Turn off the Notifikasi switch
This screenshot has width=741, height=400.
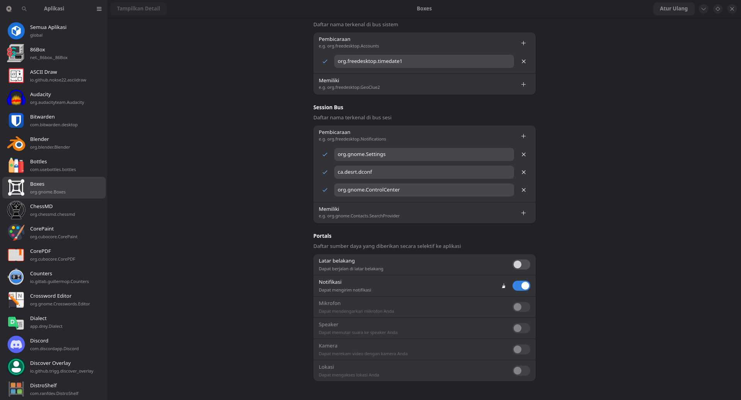click(521, 286)
